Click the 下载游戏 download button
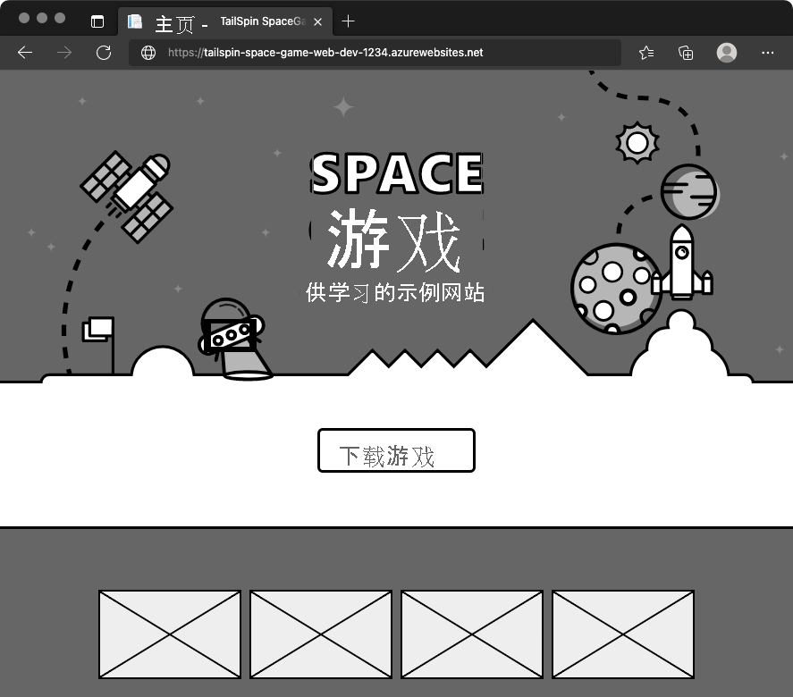This screenshot has height=697, width=793. pyautogui.click(x=396, y=450)
